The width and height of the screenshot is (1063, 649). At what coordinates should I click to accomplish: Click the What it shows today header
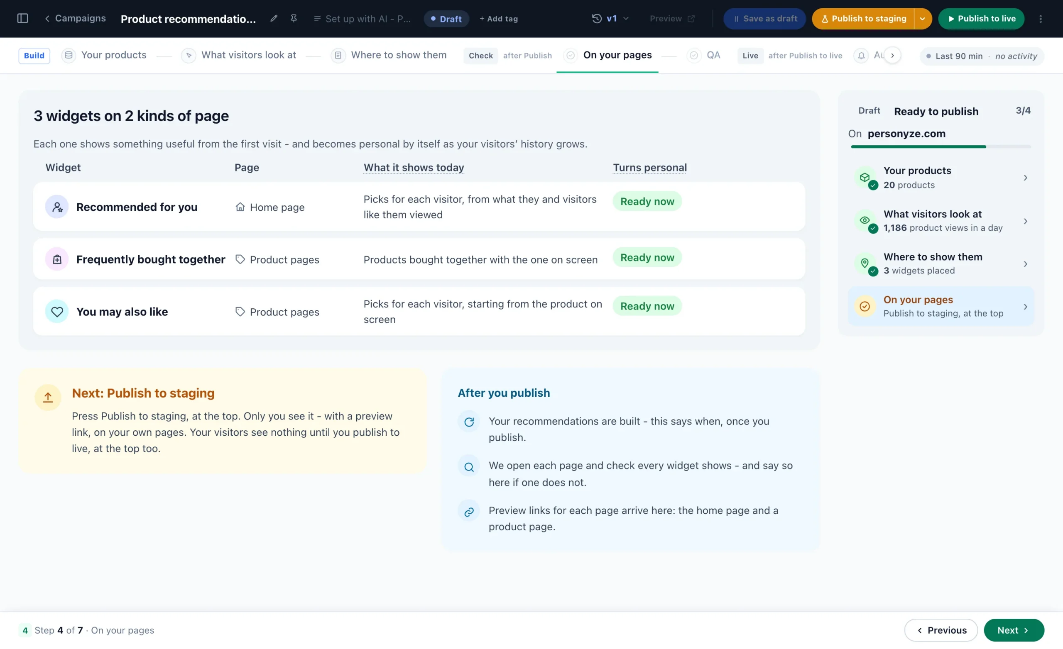pos(414,167)
